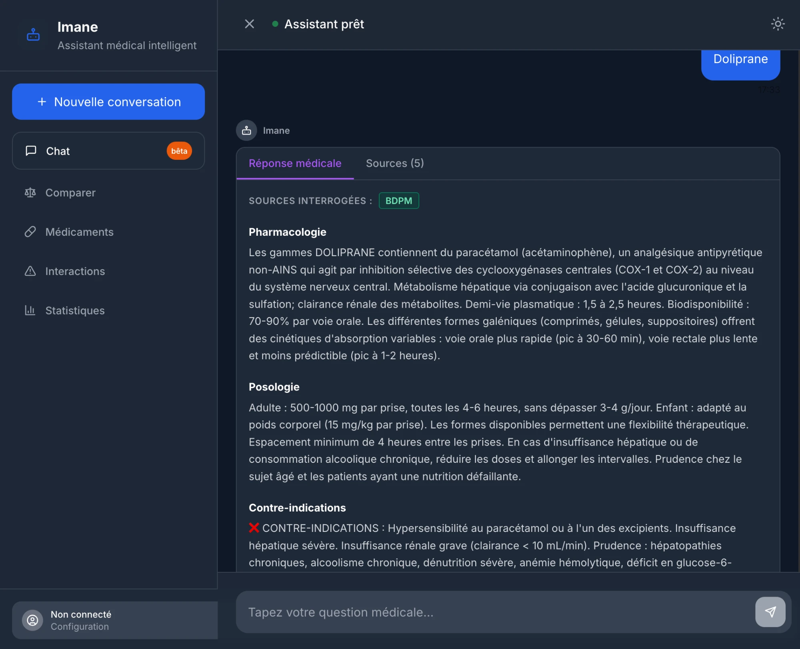This screenshot has width=800, height=649.
Task: Open the Chat section
Action: point(108,151)
